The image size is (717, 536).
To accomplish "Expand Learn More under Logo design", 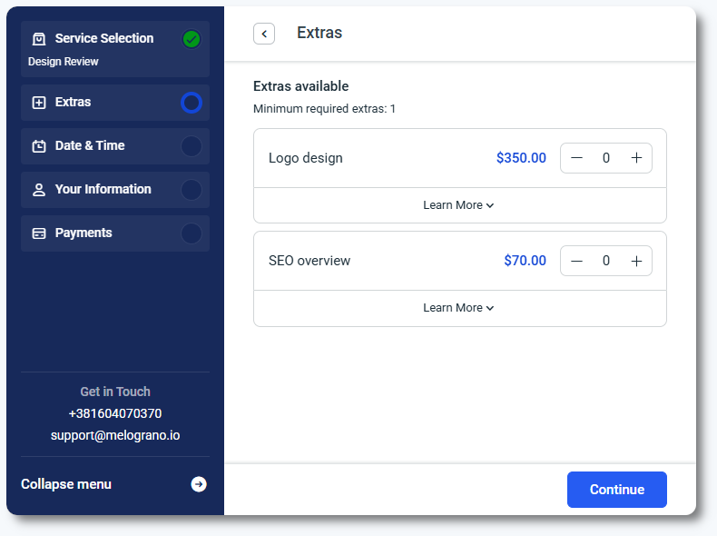I will click(x=459, y=205).
